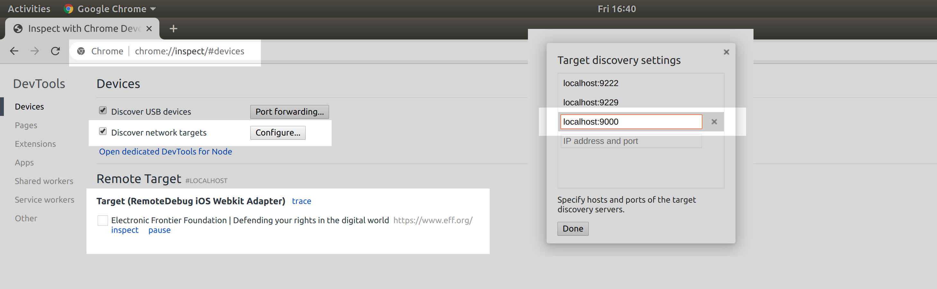Open the Fri 16:40 clock menu
The width and height of the screenshot is (937, 289).
click(617, 9)
